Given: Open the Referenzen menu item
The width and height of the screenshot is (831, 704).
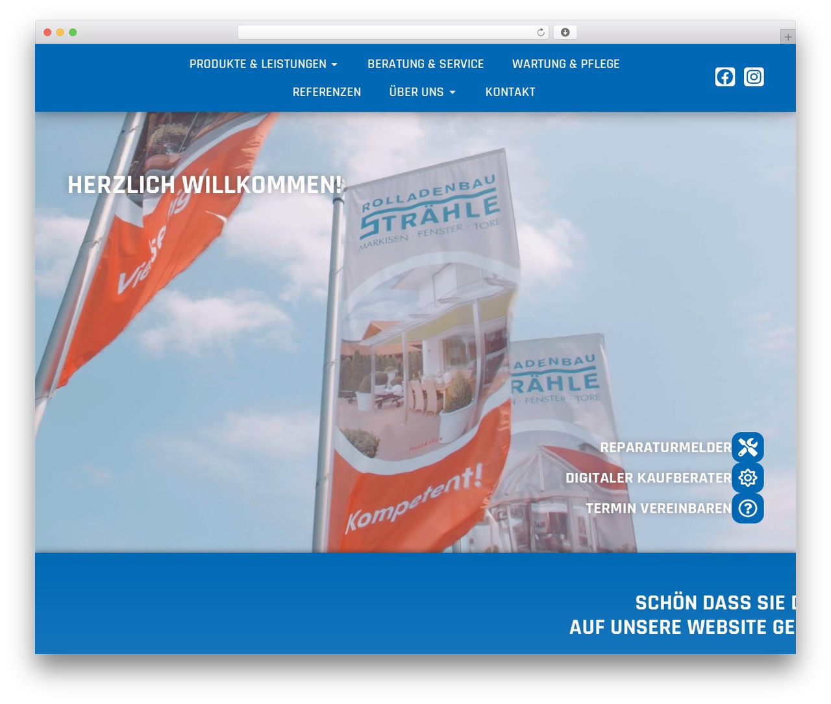Looking at the screenshot, I should (x=327, y=92).
